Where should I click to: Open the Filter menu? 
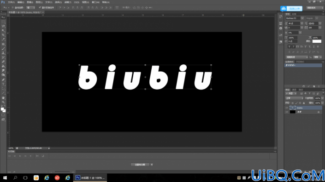coord(68,2)
